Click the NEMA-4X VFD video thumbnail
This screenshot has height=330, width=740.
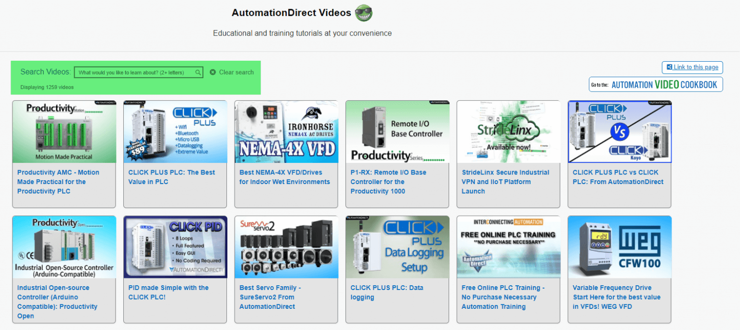coord(286,131)
